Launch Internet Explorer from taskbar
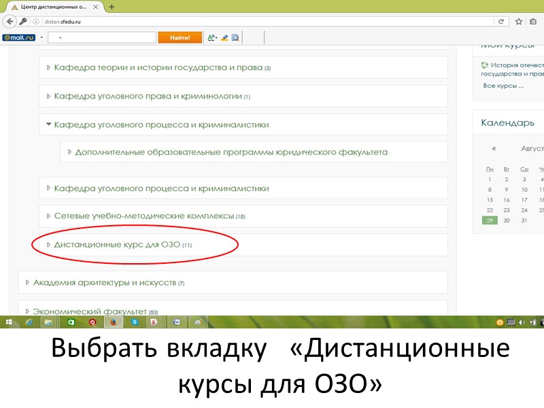This screenshot has height=408, width=544. click(x=29, y=322)
